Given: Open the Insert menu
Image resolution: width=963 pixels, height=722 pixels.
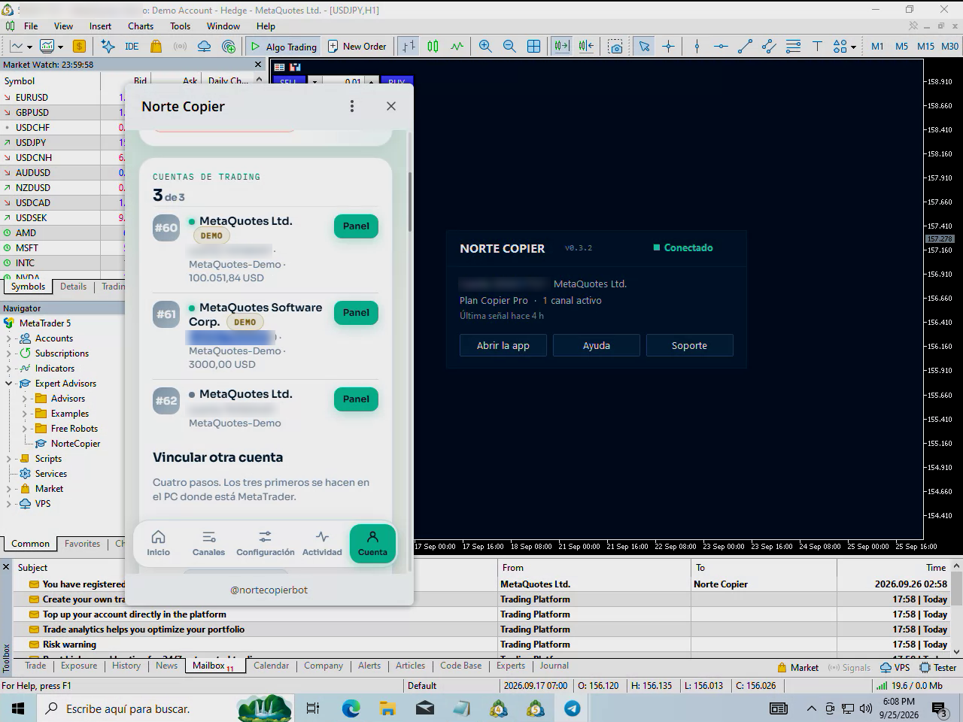Looking at the screenshot, I should [x=100, y=26].
